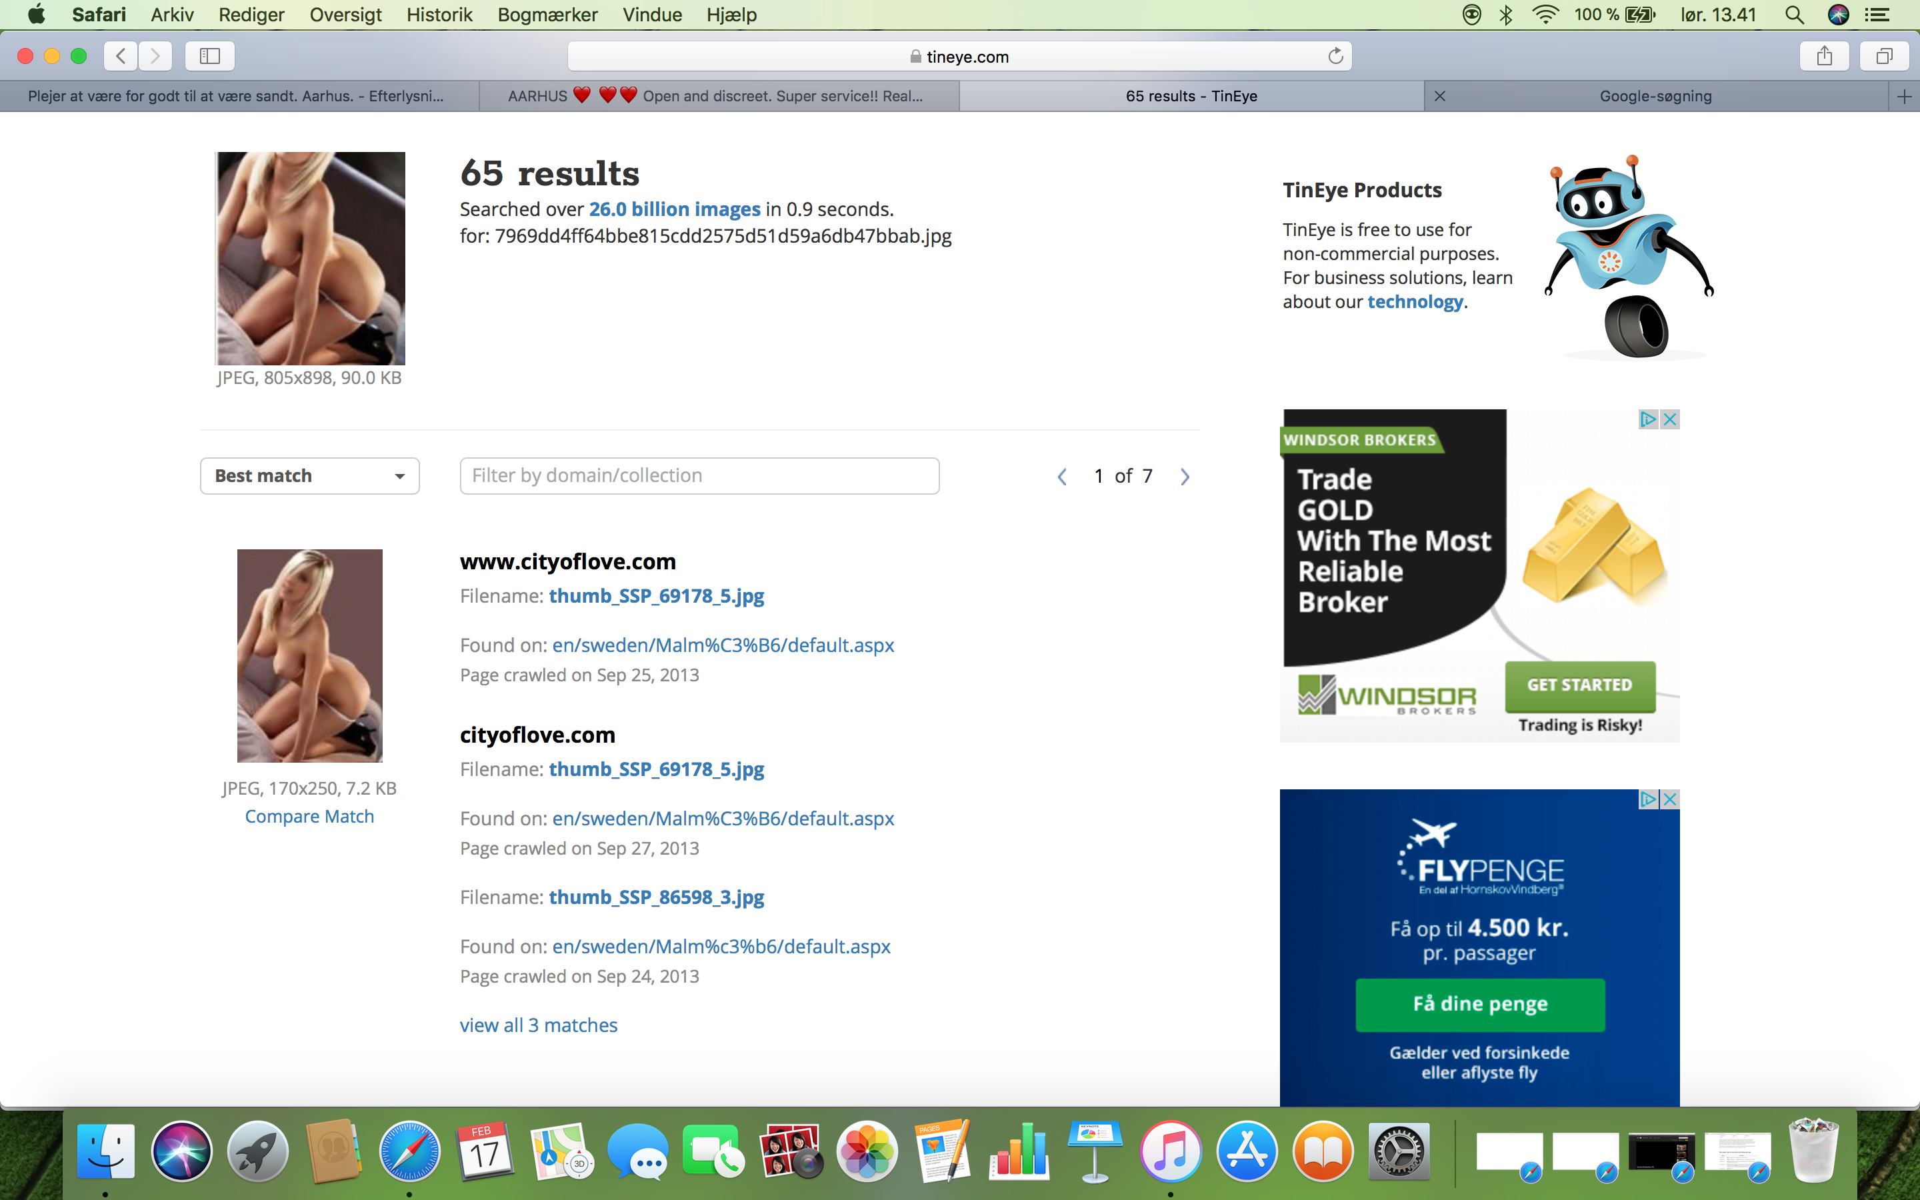Open Trash from the Dock
Screen dimensions: 1920x1200
(x=1814, y=1151)
